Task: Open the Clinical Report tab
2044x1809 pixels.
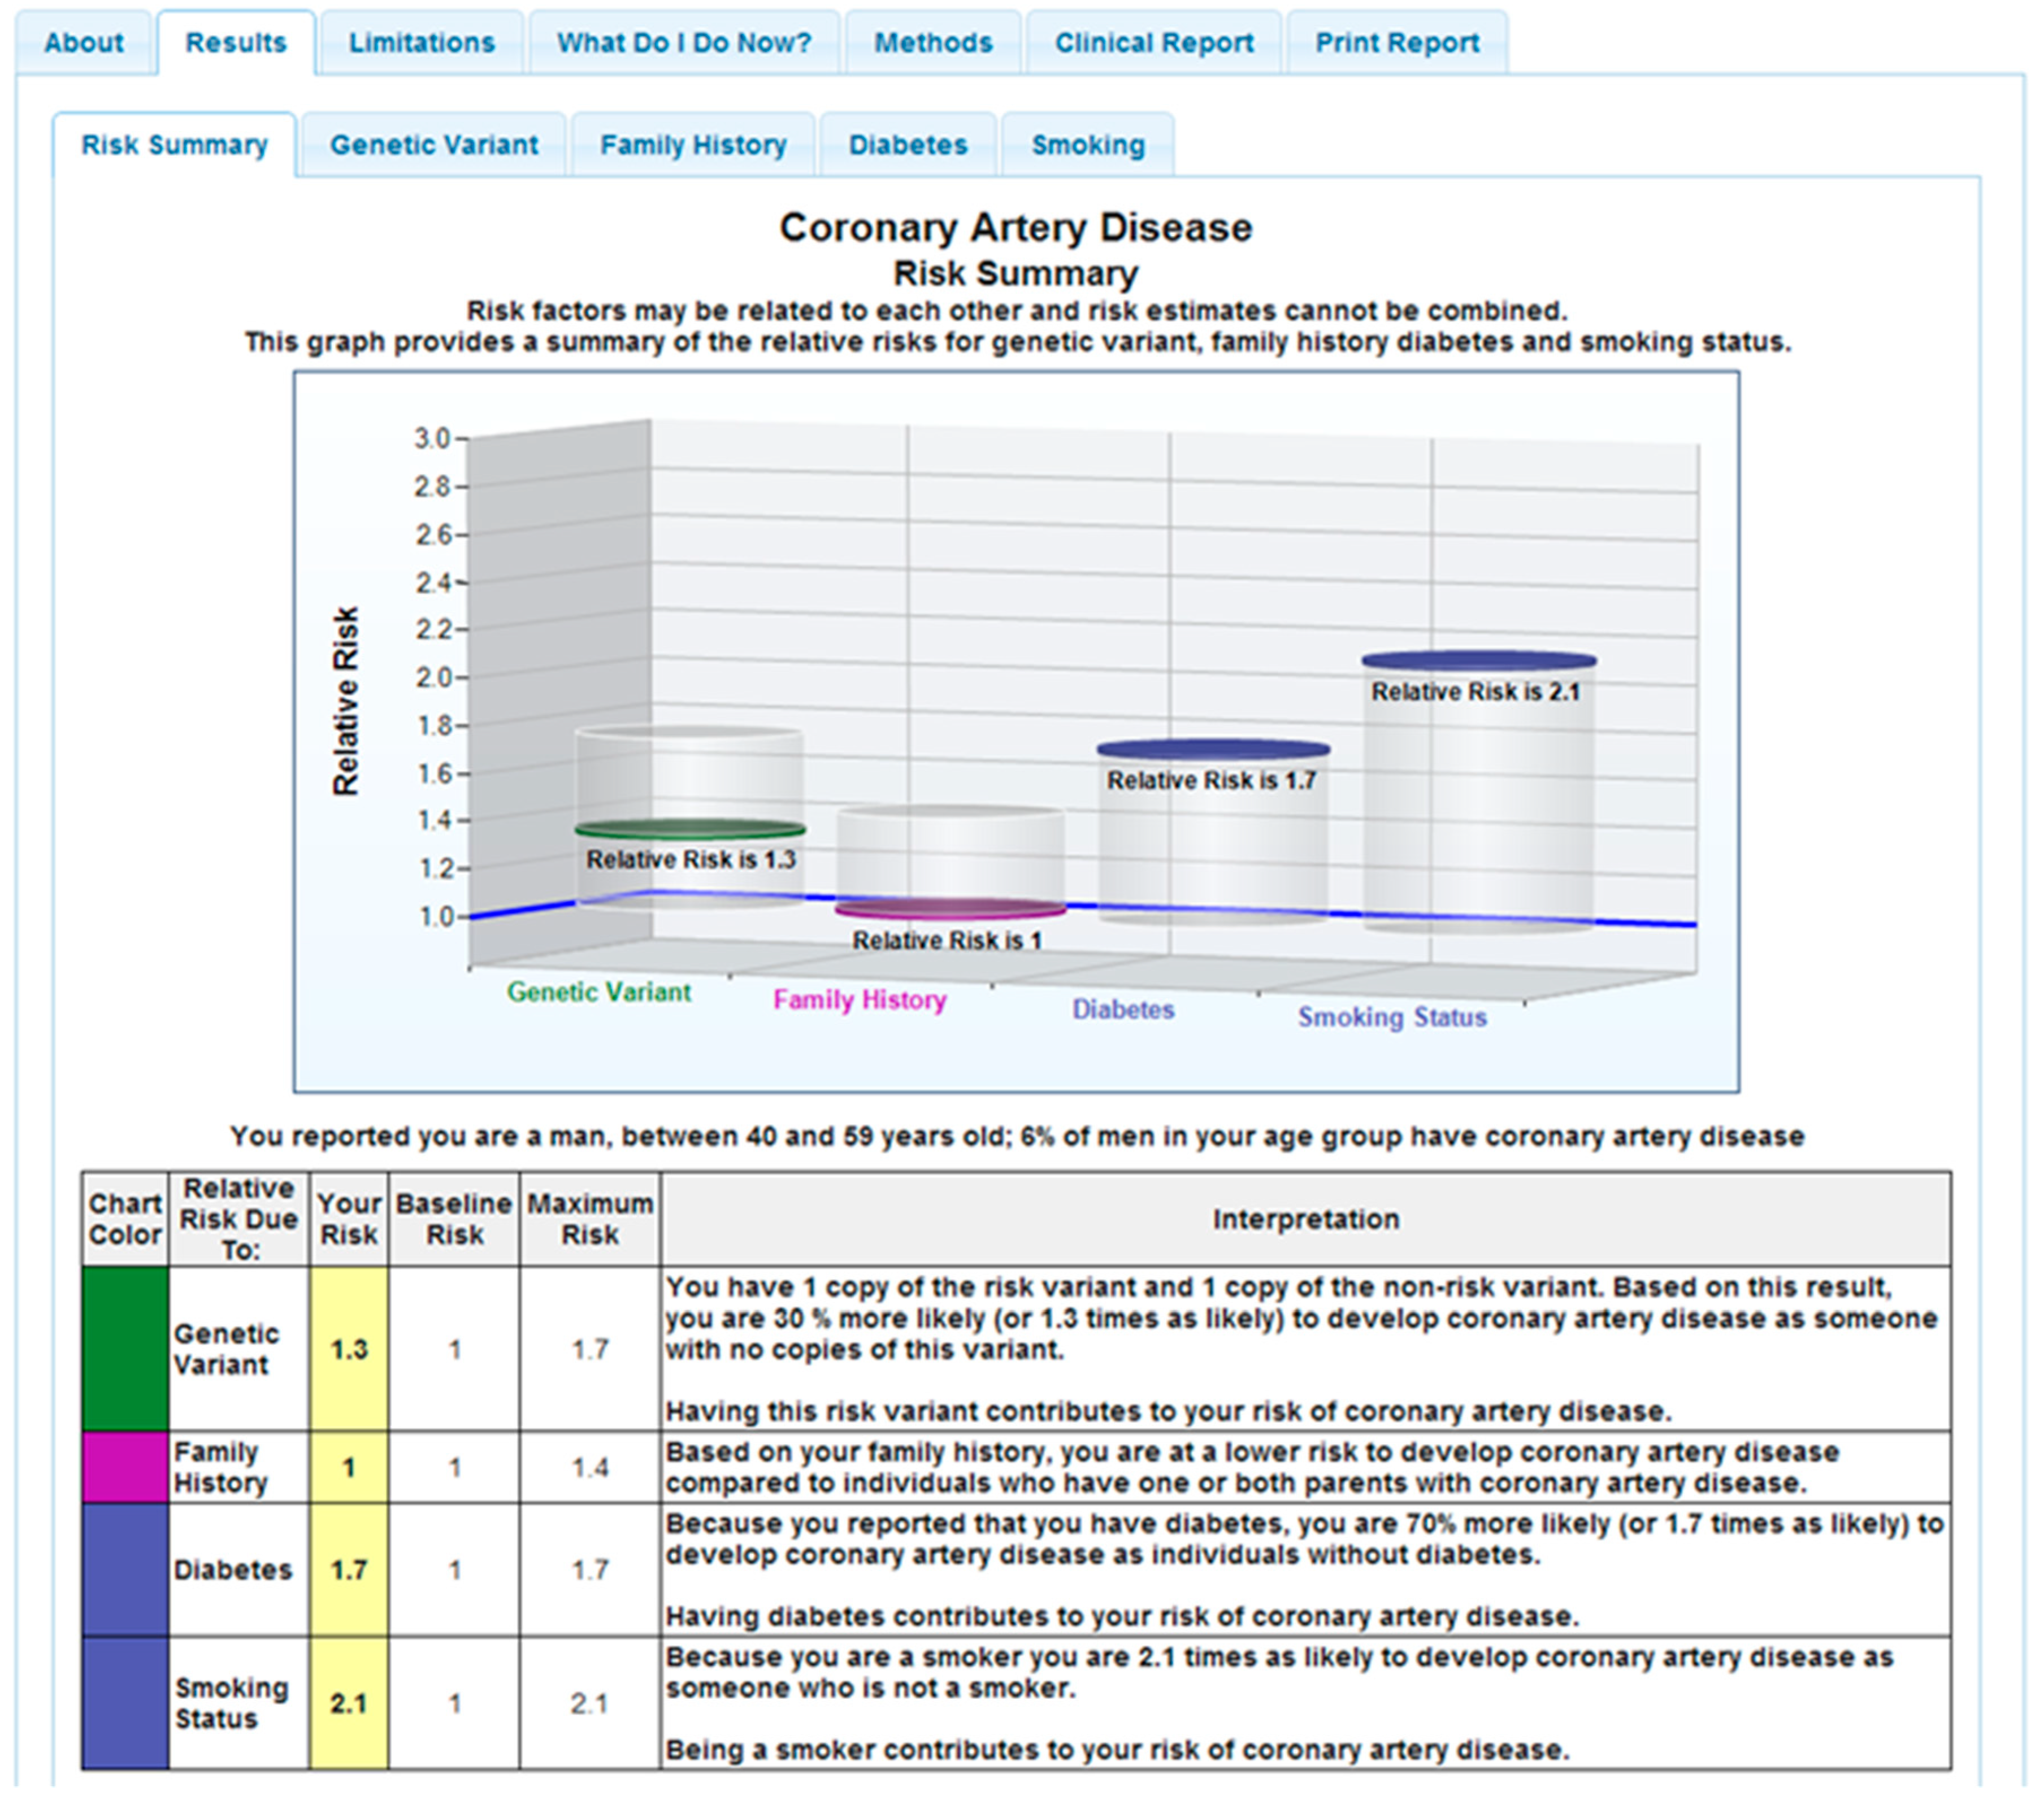Action: coord(1154,43)
